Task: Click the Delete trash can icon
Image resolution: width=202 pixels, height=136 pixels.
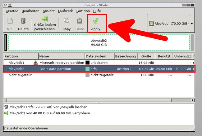Action: pos(23,21)
